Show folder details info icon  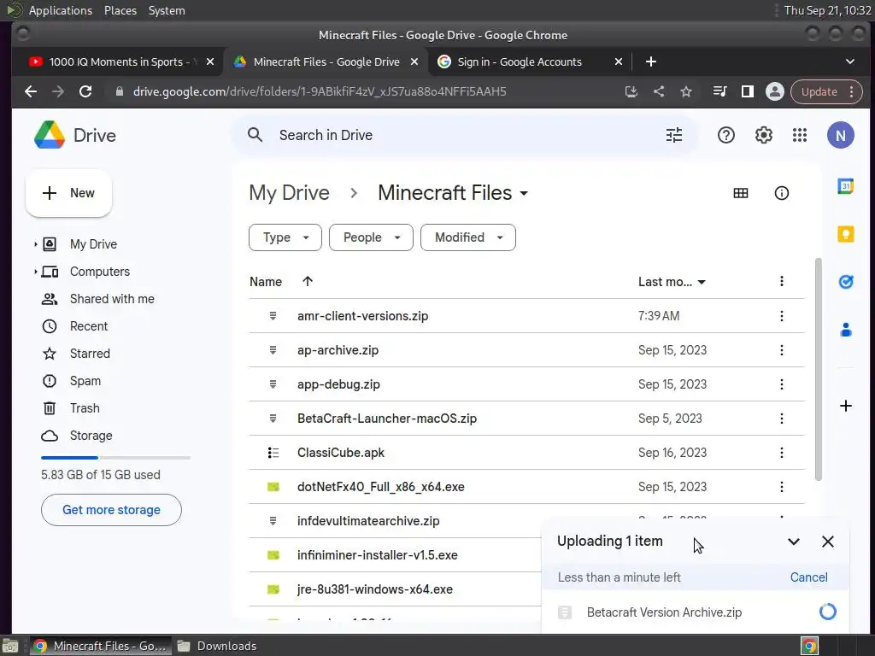tap(781, 193)
